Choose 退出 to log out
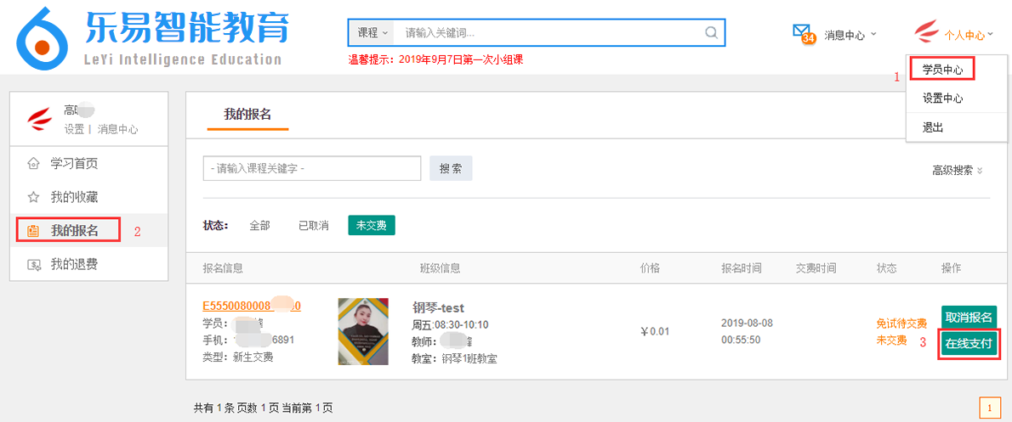The height and width of the screenshot is (422, 1012). (x=933, y=127)
